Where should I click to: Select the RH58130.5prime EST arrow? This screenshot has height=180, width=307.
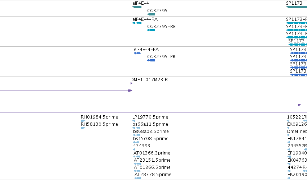click(x=83, y=128)
